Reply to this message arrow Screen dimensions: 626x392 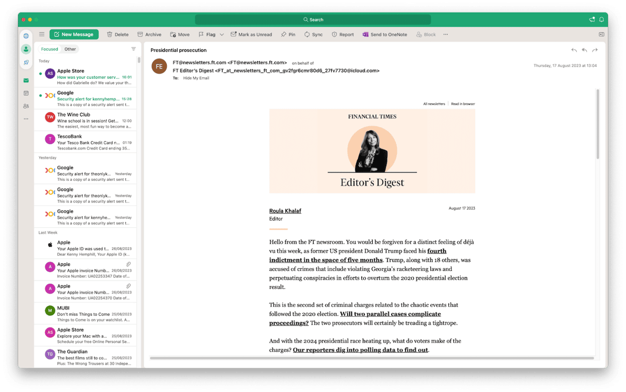(x=574, y=50)
